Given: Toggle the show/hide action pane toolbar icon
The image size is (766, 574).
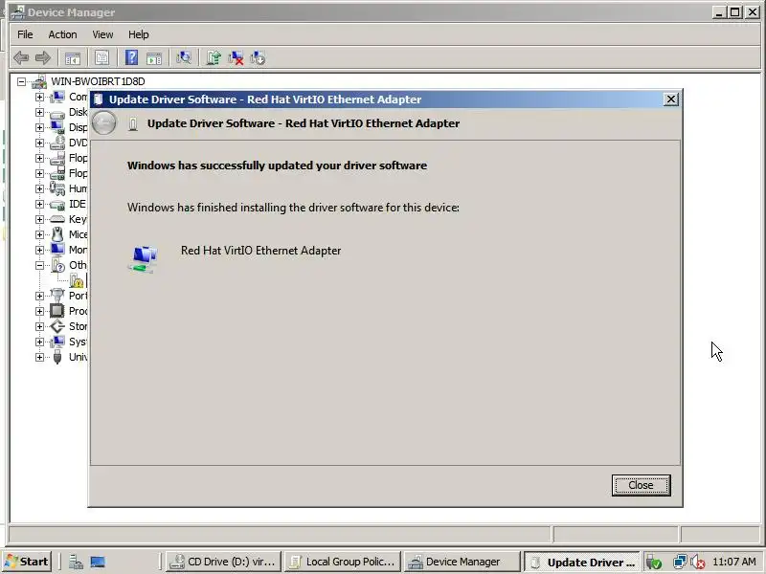Looking at the screenshot, I should 154,58.
